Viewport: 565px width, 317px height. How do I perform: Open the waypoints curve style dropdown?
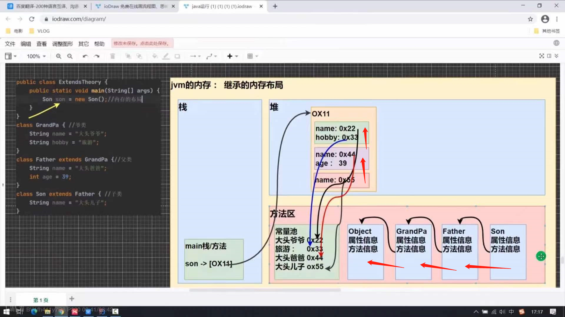click(212, 56)
